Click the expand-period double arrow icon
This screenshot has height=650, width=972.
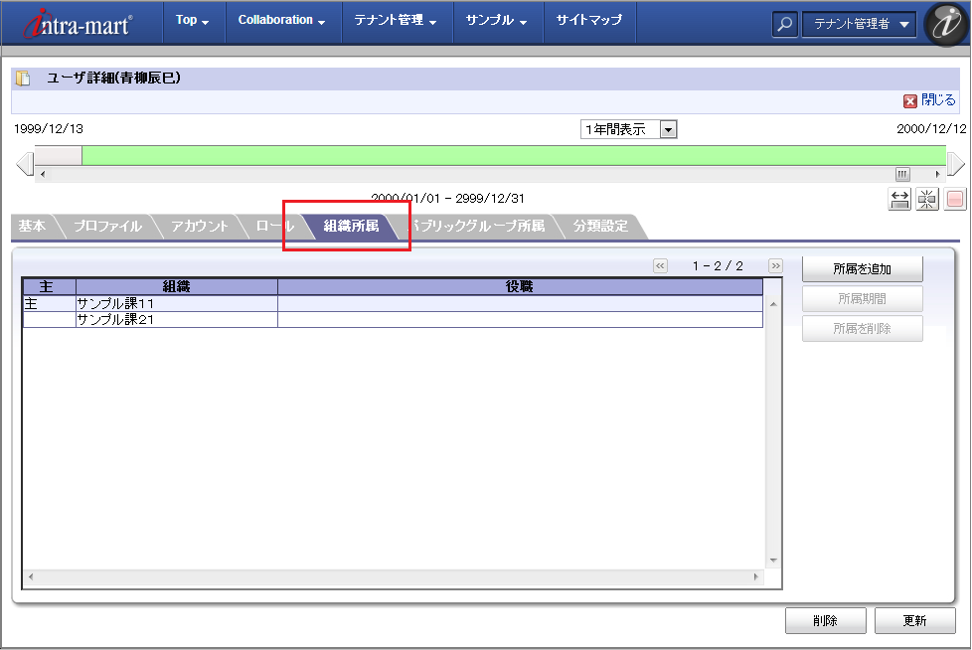tap(899, 200)
